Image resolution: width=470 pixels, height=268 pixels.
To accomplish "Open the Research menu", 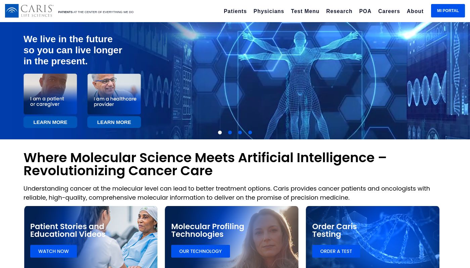I will (x=339, y=11).
